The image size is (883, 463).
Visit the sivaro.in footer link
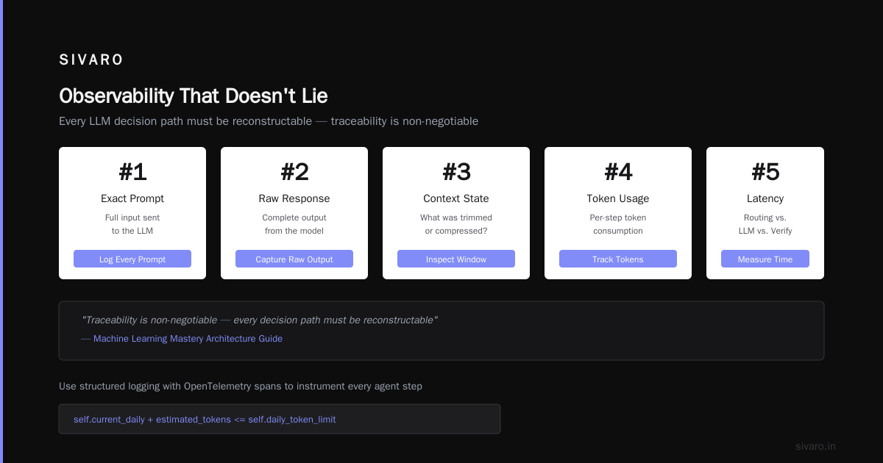(x=815, y=446)
